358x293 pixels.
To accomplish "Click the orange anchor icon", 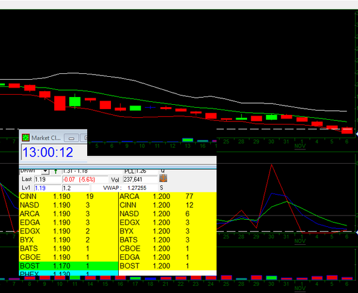I will click(x=163, y=179).
